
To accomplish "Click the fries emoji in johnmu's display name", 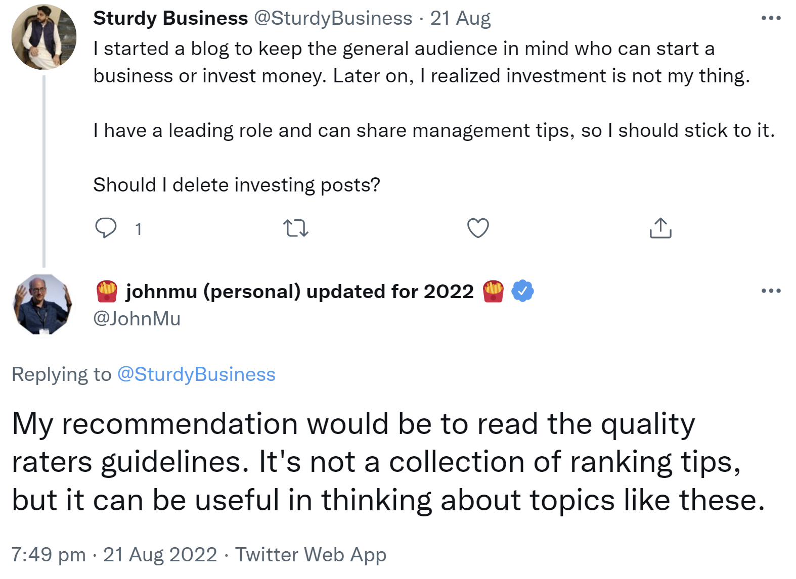I will (106, 291).
